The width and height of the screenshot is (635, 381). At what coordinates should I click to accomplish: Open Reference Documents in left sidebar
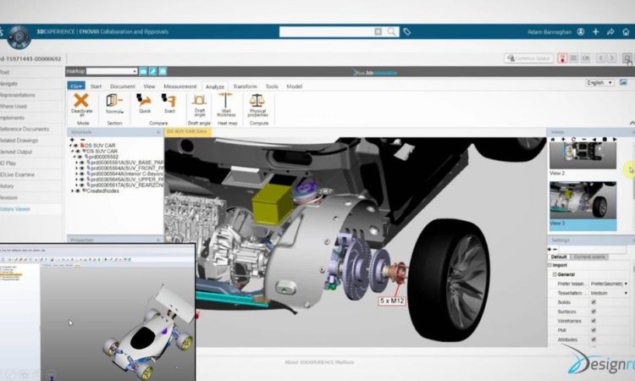[25, 129]
